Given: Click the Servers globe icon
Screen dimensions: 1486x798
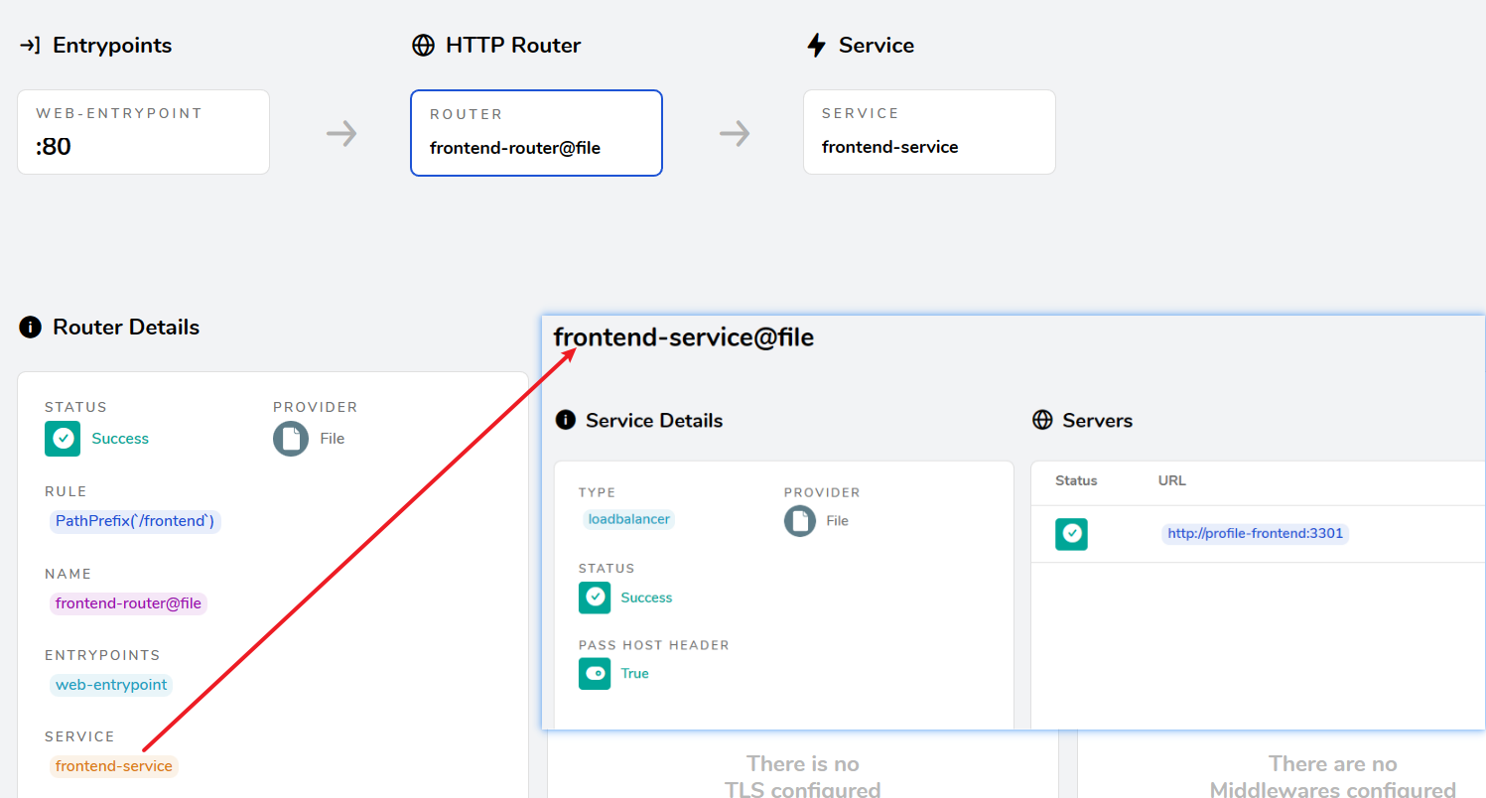Looking at the screenshot, I should click(x=1042, y=420).
